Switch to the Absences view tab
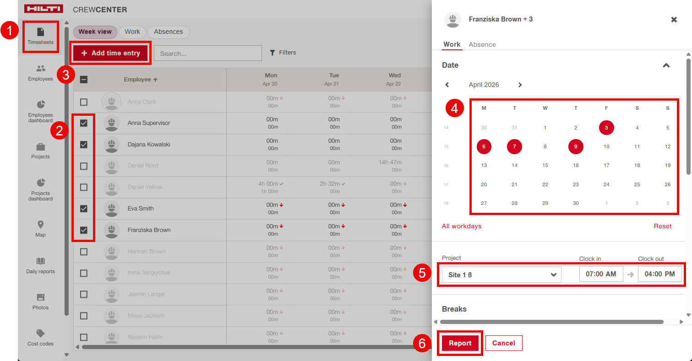 [168, 32]
